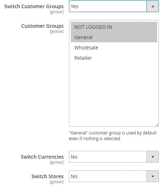Click the General customer group help note
The height and width of the screenshot is (186, 166).
(113, 136)
